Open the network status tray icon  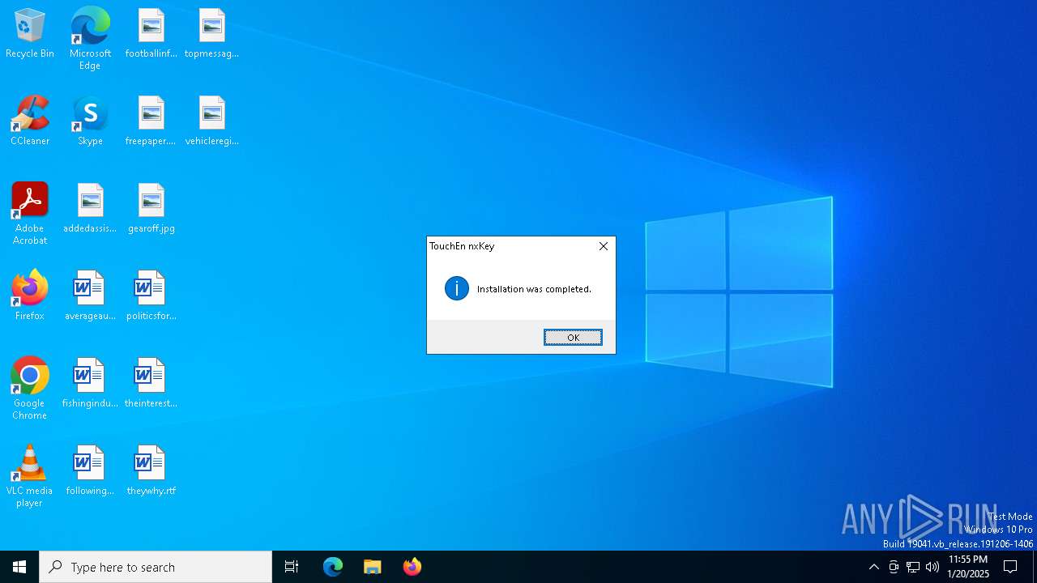(913, 567)
